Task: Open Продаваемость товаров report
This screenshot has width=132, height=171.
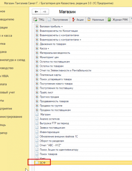Action: click(x=54, y=101)
